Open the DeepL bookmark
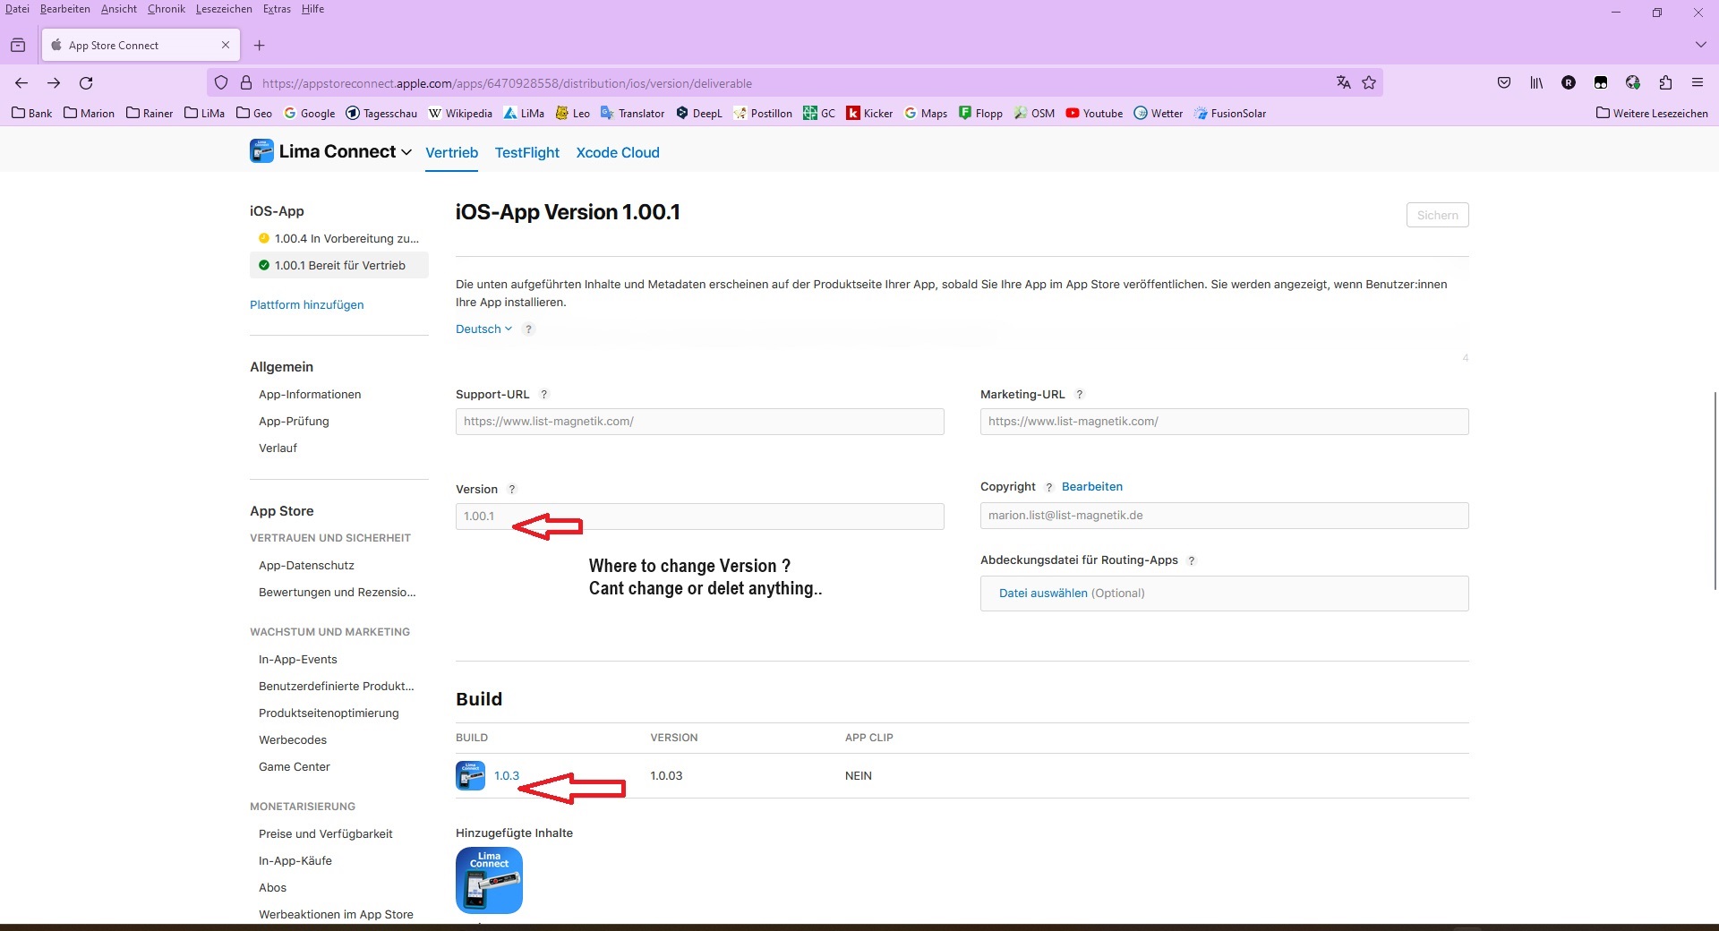 (x=698, y=114)
